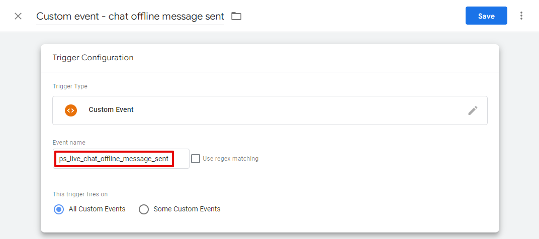Click the This trigger fires on label
The image size is (539, 239).
click(x=80, y=194)
